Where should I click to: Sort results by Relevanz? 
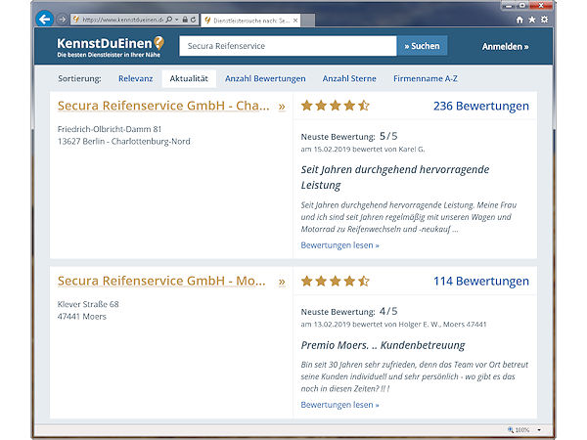(136, 78)
